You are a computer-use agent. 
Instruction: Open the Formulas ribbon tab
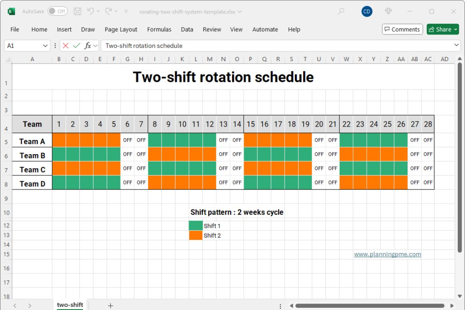point(159,29)
